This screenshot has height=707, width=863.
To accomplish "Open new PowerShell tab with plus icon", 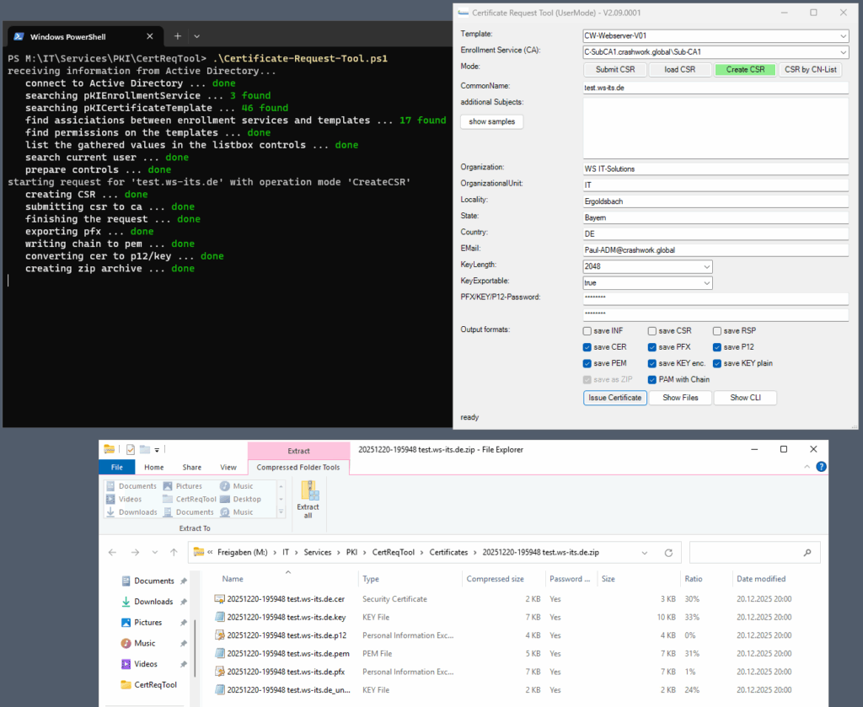I will (177, 36).
